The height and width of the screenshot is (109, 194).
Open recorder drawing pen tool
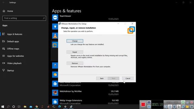click(183, 107)
